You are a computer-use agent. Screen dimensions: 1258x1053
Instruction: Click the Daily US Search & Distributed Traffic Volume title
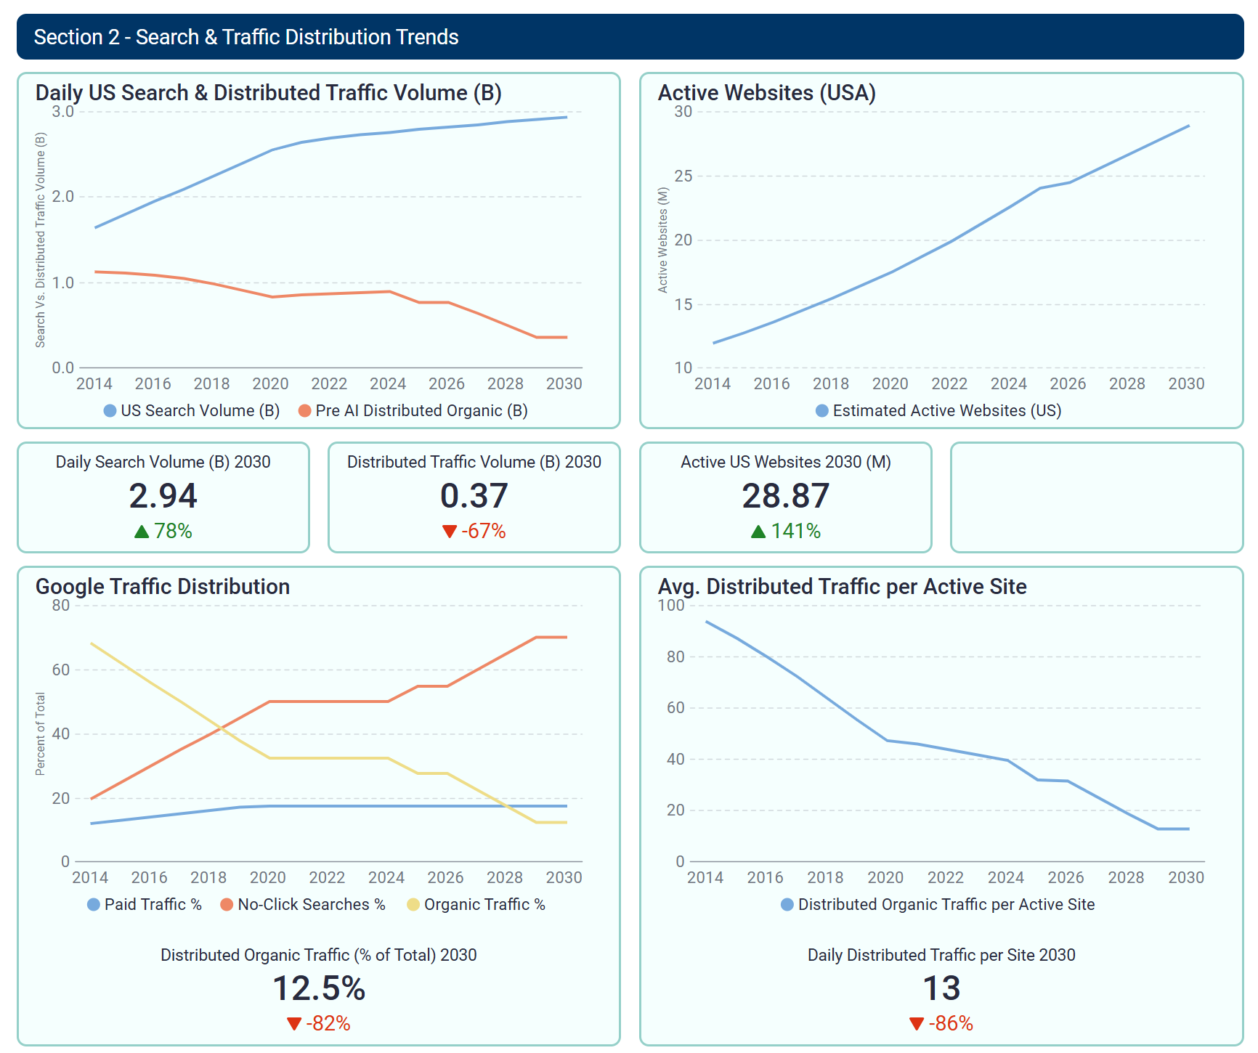[x=269, y=93]
